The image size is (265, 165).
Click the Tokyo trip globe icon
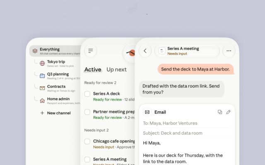coord(42,63)
